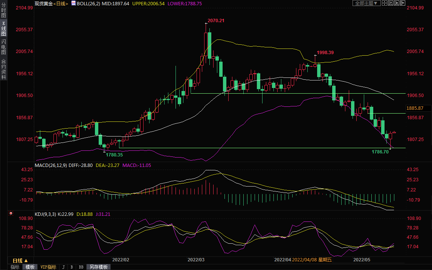Click the crosshair cursor icon in top toolbar

384,3
